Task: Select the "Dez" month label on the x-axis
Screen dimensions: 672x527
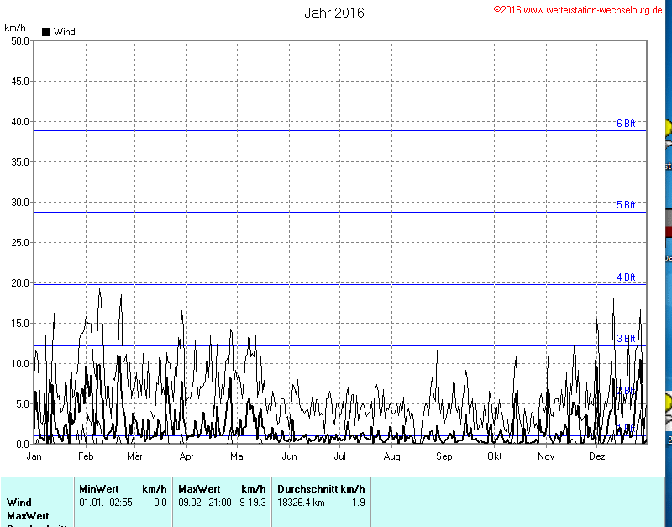Action: coord(597,456)
